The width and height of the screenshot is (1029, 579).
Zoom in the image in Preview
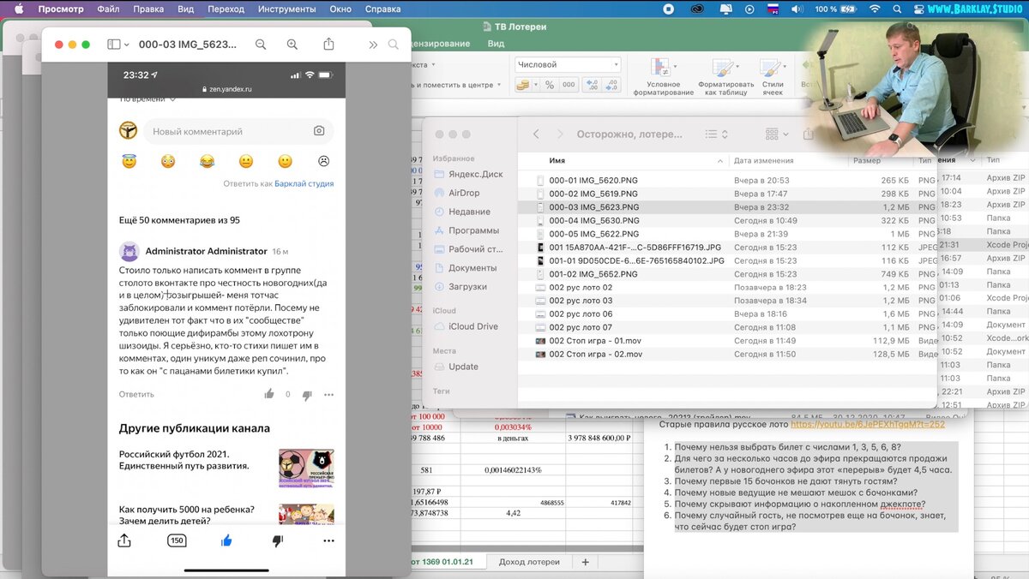pos(292,45)
